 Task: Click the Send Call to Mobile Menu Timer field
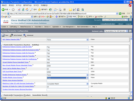[68, 69]
